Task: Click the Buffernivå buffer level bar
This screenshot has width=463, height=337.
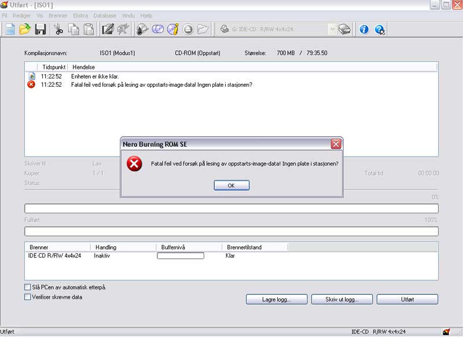Action: pos(181,255)
